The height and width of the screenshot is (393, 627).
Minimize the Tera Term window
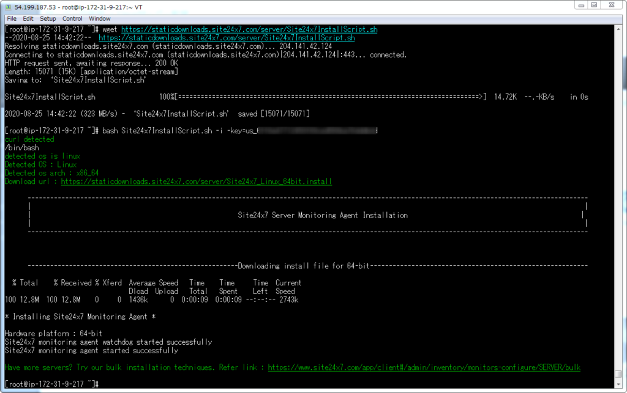[580, 6]
